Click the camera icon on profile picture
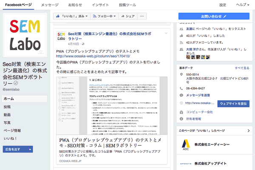The width and height of the screenshot is (255, 170). coord(41,51)
